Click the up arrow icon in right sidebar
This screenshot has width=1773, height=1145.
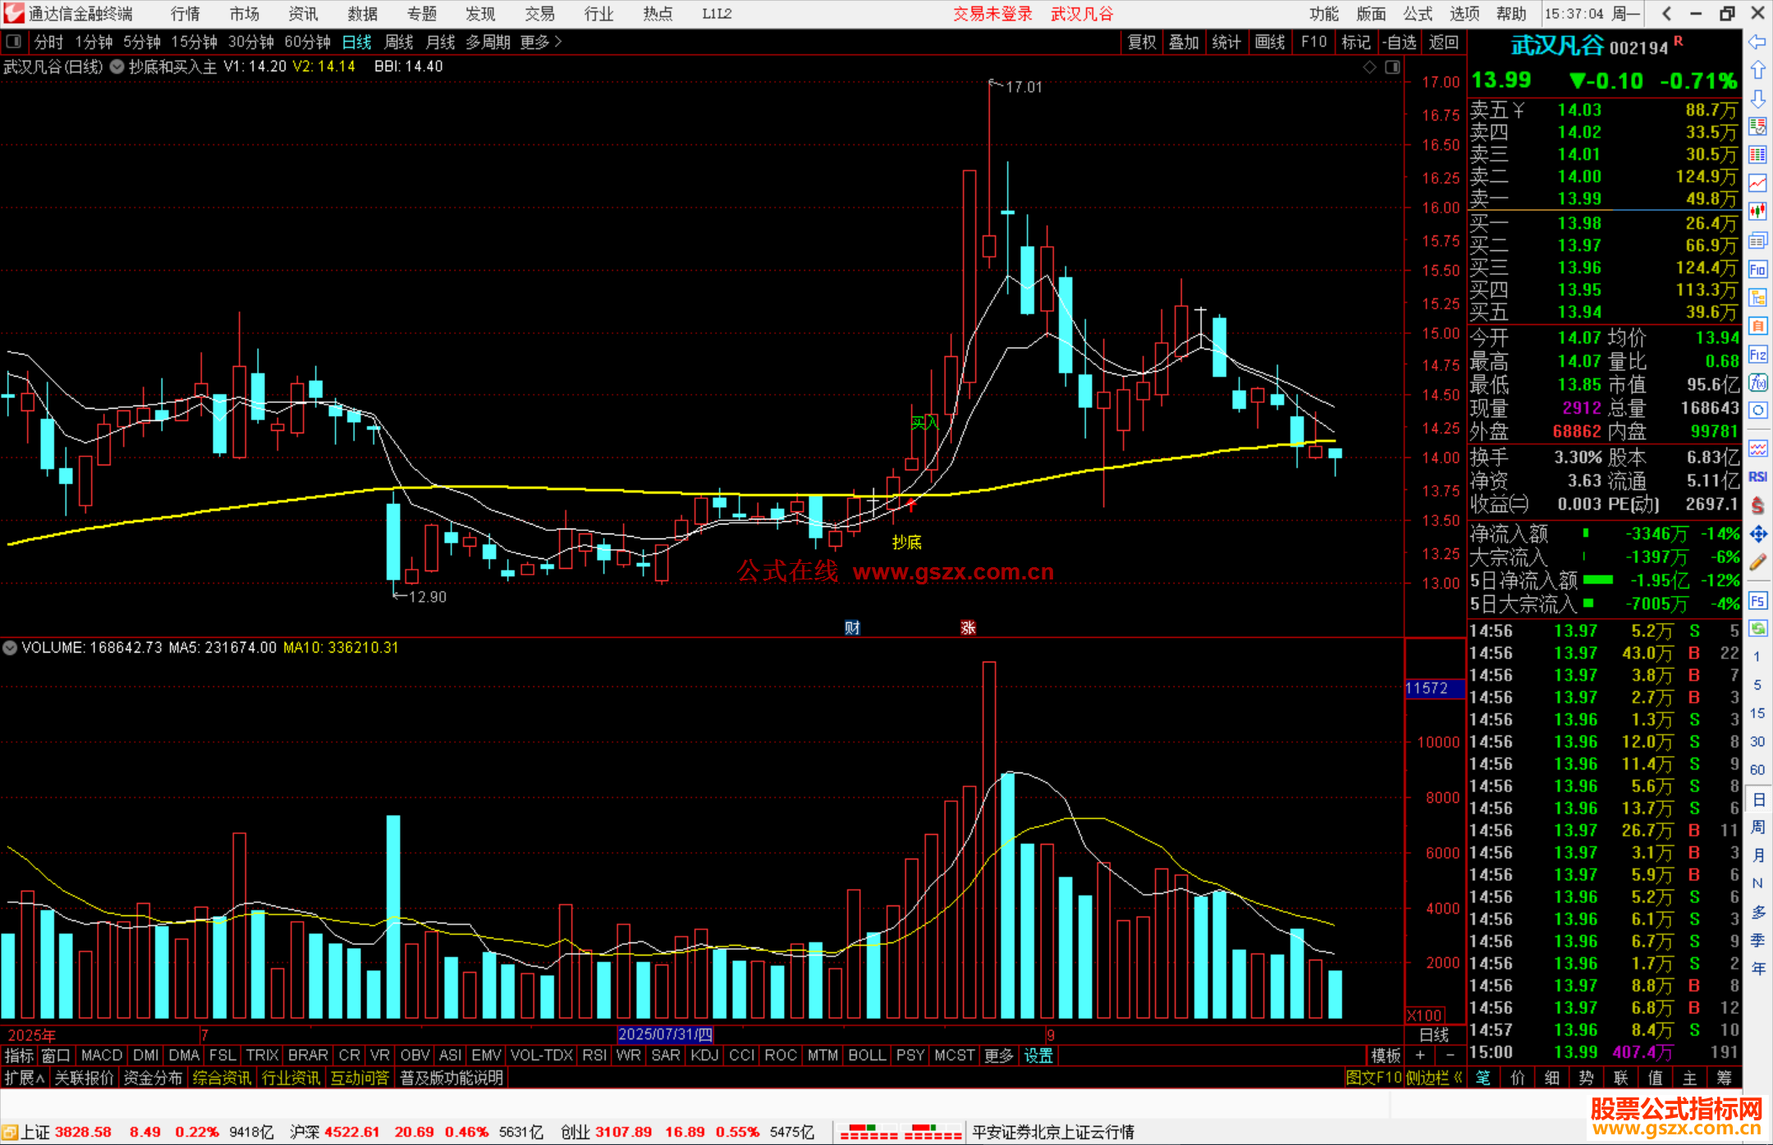pos(1757,71)
